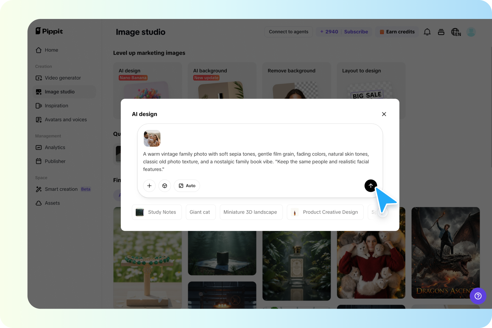Open Publisher in sidebar

coord(51,161)
